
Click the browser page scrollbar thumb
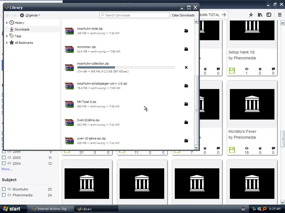click(283, 139)
